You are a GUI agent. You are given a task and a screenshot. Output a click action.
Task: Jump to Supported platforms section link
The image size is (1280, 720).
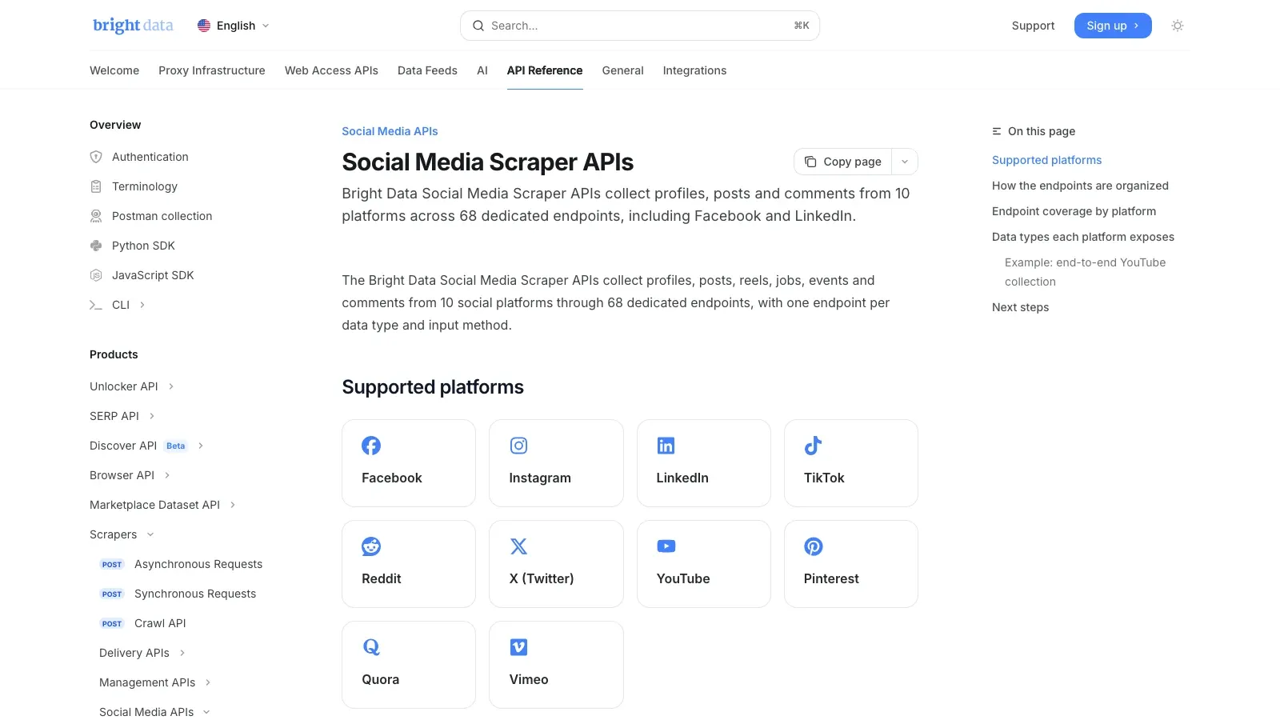1046,160
